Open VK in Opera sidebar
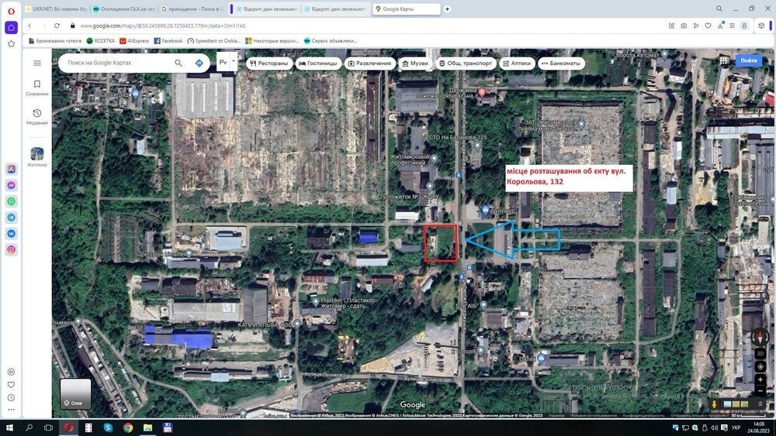 point(12,234)
